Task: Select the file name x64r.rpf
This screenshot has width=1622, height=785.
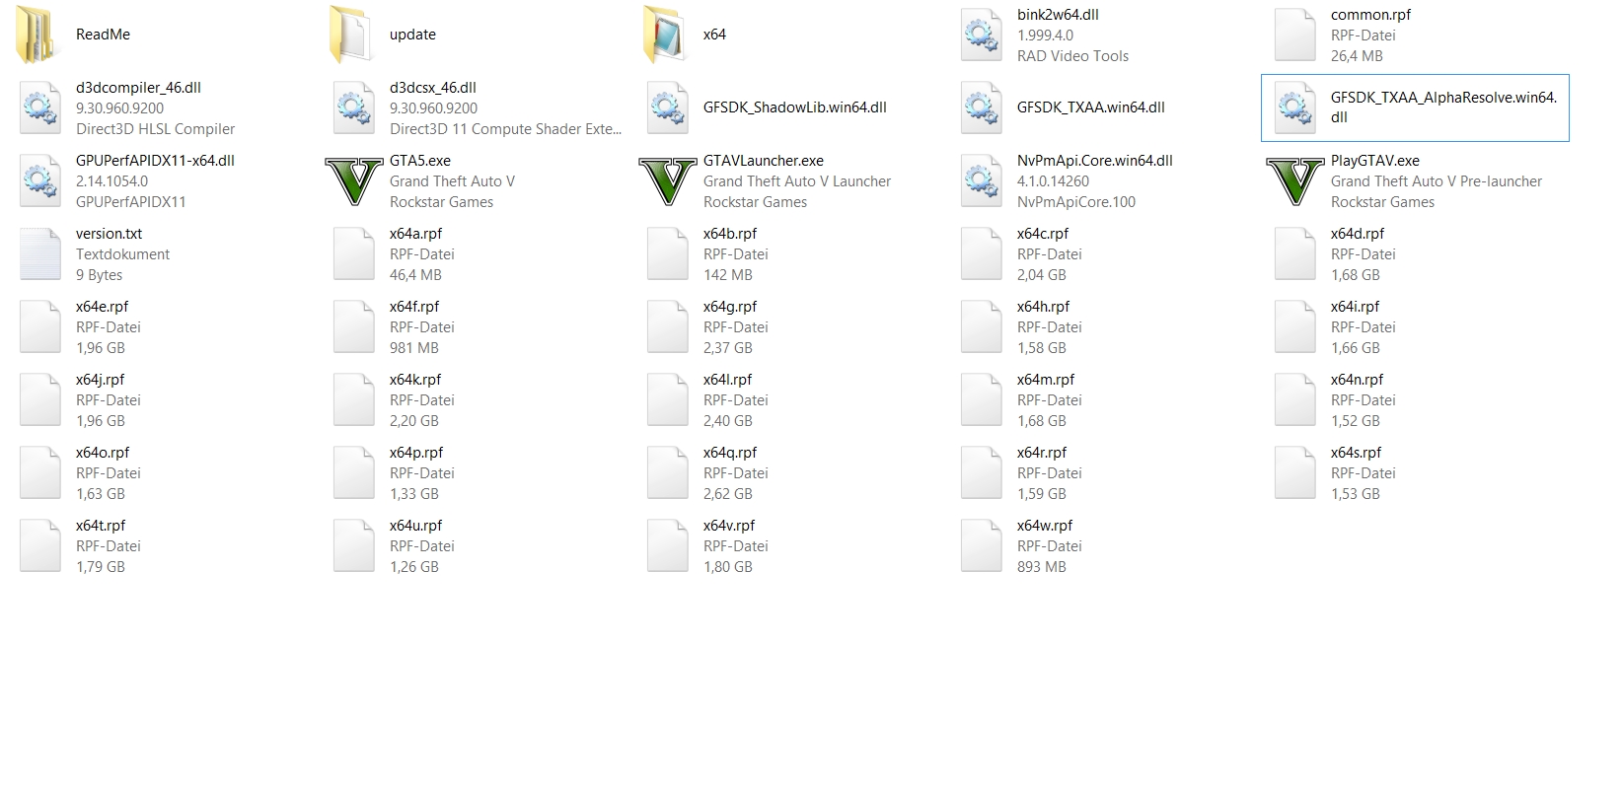Action: coord(1042,453)
